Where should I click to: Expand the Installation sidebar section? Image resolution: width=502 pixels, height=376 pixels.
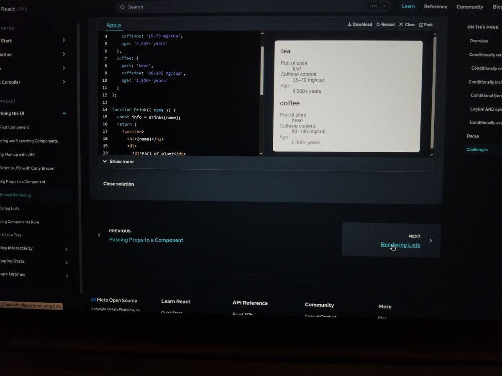(x=64, y=54)
